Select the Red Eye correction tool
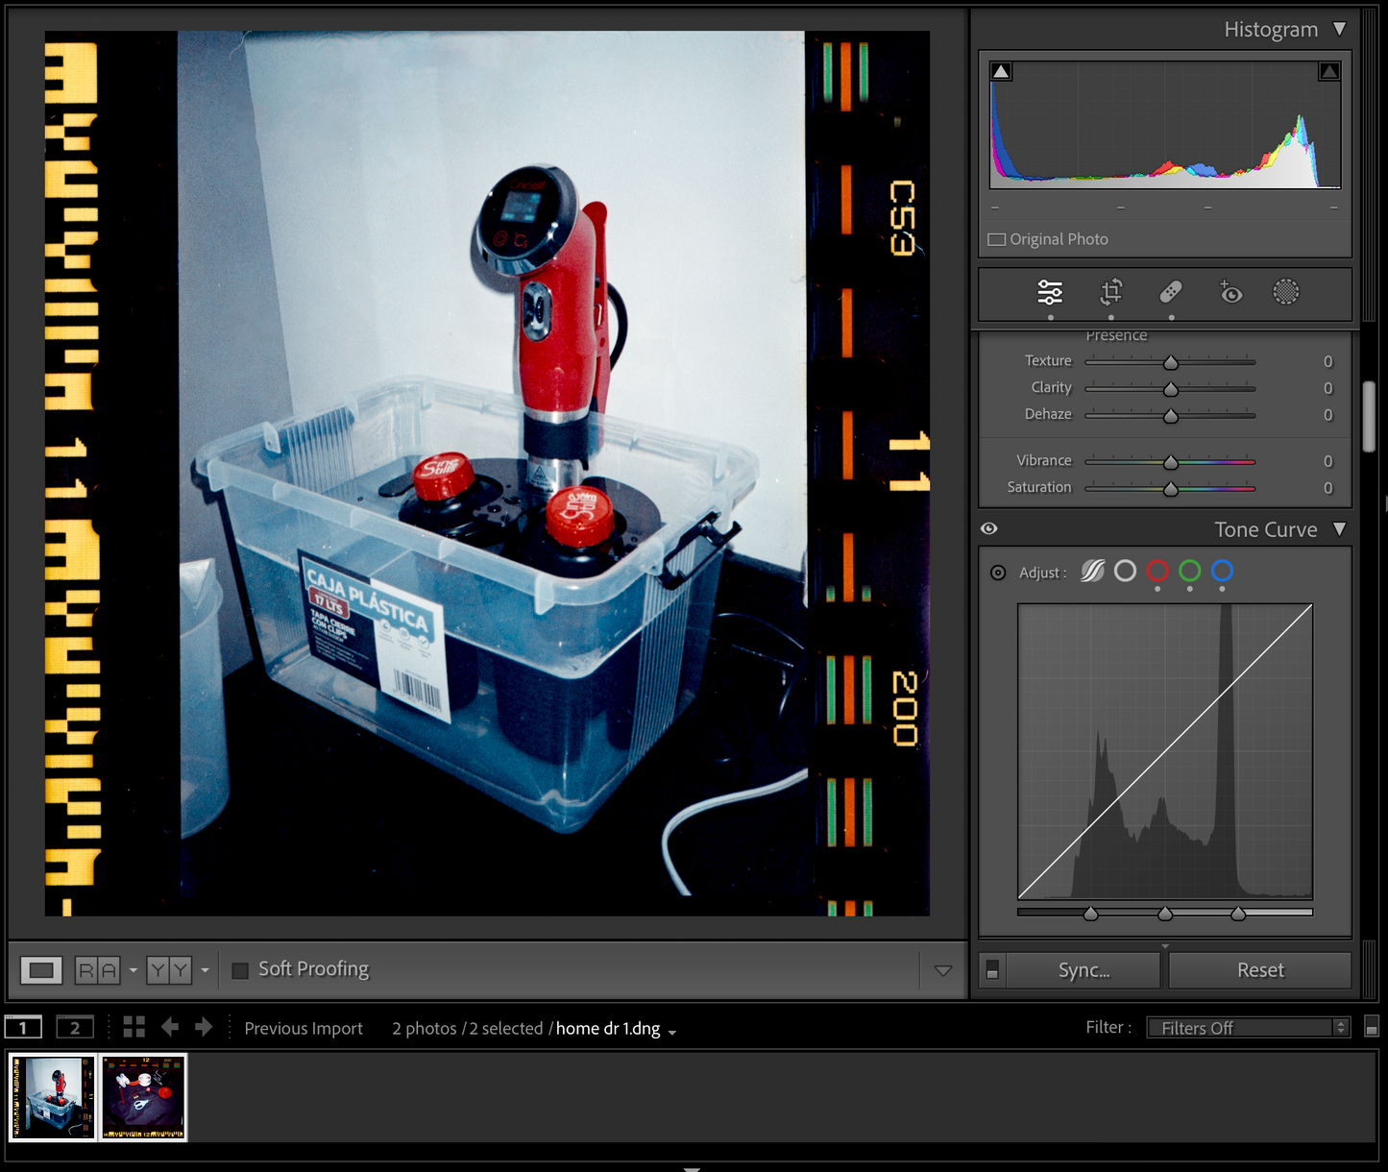 point(1230,292)
